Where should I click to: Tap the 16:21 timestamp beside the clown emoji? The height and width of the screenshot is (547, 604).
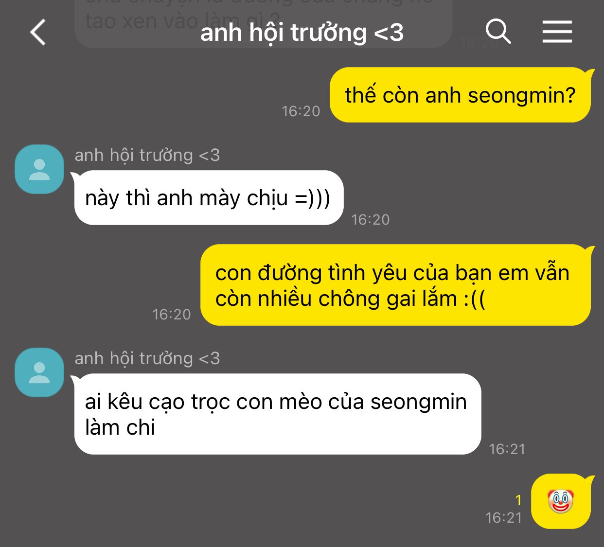click(x=504, y=518)
